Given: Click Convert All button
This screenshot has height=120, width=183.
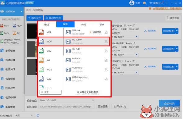Looking at the screenshot, I should [x=169, y=104].
